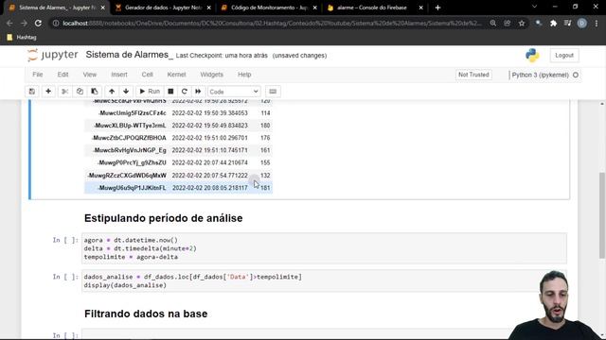Image resolution: width=606 pixels, height=340 pixels.
Task: Click the Jupyter logo
Action: click(x=53, y=55)
